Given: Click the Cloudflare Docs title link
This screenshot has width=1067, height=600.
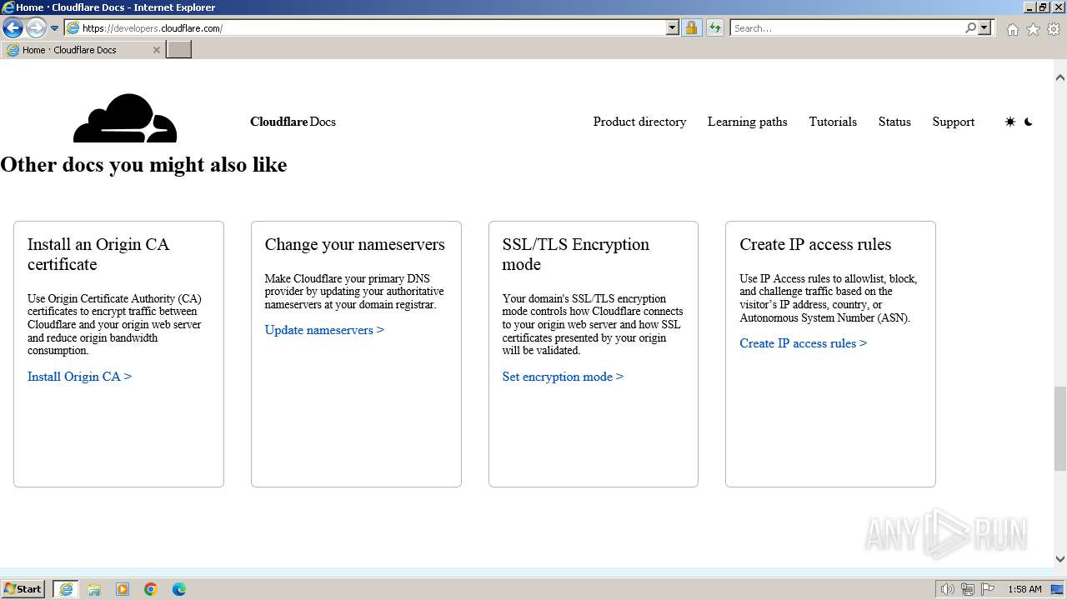Looking at the screenshot, I should point(293,122).
